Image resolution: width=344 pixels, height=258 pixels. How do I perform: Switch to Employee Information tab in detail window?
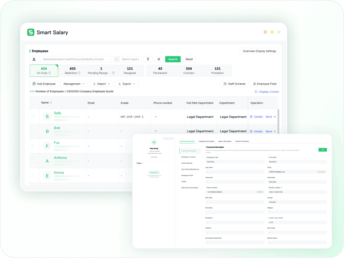coord(207,141)
